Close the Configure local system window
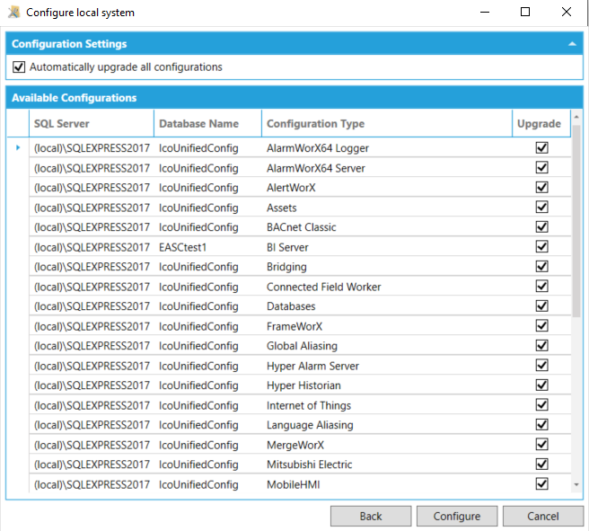589x531 pixels. [566, 12]
